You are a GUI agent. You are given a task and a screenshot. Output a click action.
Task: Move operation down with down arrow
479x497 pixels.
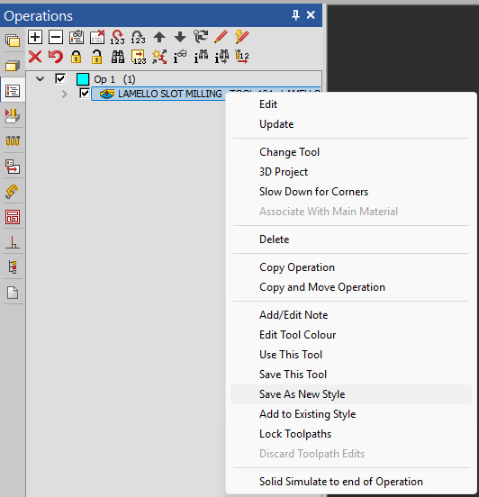point(180,37)
